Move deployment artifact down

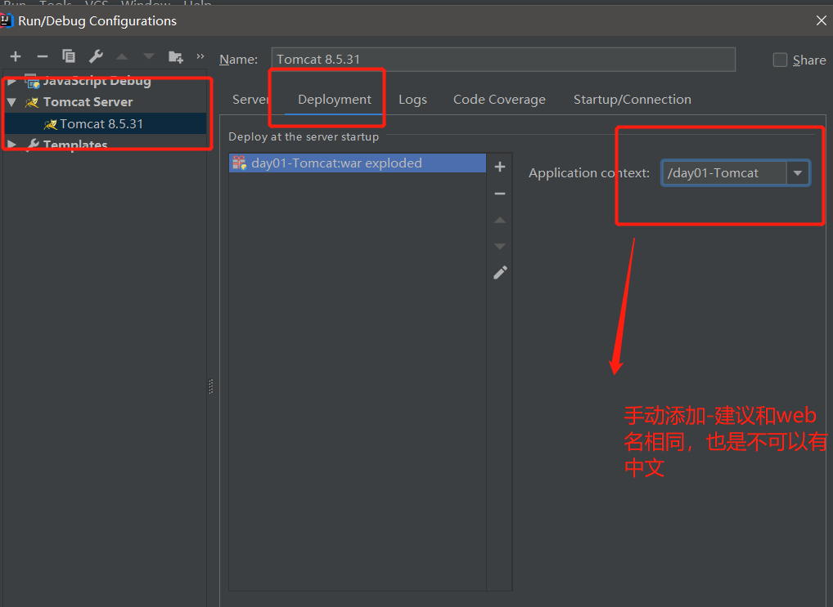click(x=500, y=246)
